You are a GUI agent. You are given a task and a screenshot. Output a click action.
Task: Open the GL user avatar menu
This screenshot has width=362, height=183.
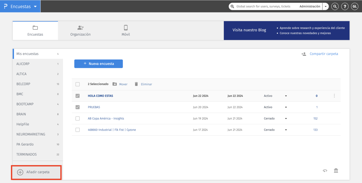click(x=355, y=7)
